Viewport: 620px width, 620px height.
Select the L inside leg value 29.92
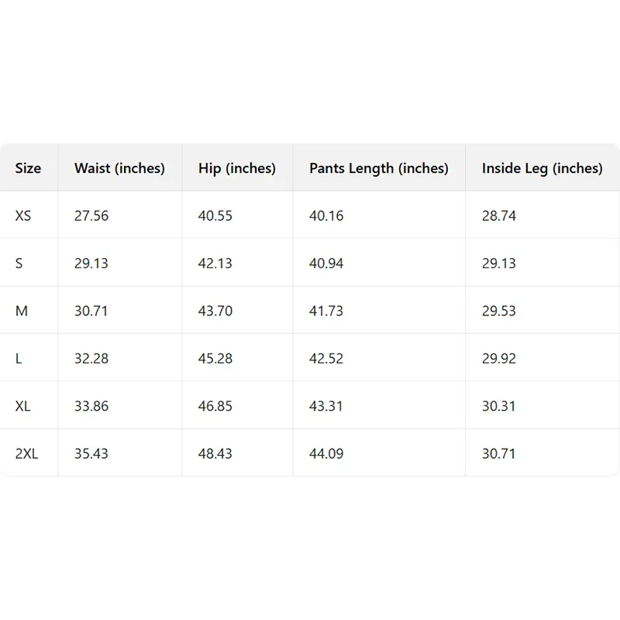point(499,359)
